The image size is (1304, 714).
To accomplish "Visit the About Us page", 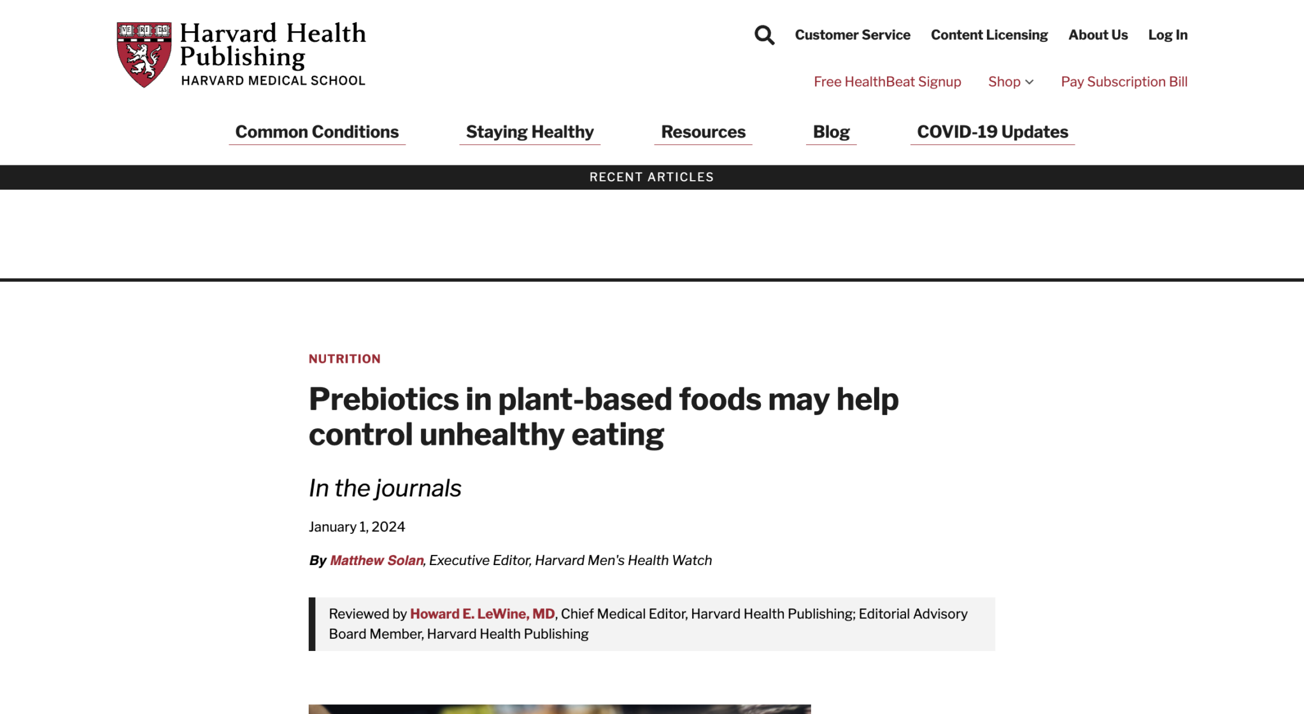I will 1098,35.
